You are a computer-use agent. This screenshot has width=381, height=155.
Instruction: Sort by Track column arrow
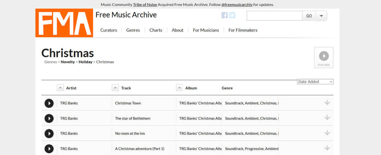115,88
